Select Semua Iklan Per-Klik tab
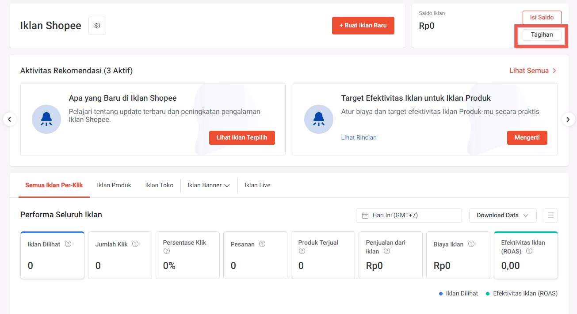The width and height of the screenshot is (577, 314). [x=54, y=185]
